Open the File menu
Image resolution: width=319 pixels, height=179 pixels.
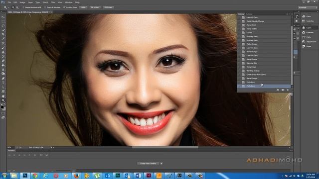point(9,2)
